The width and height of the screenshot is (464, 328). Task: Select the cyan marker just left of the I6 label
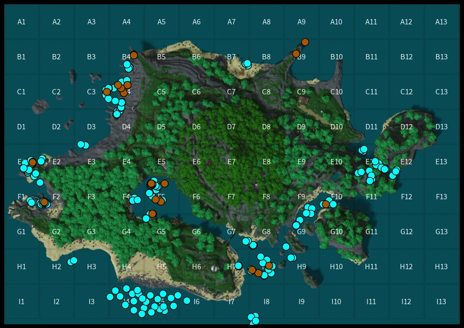tap(187, 300)
